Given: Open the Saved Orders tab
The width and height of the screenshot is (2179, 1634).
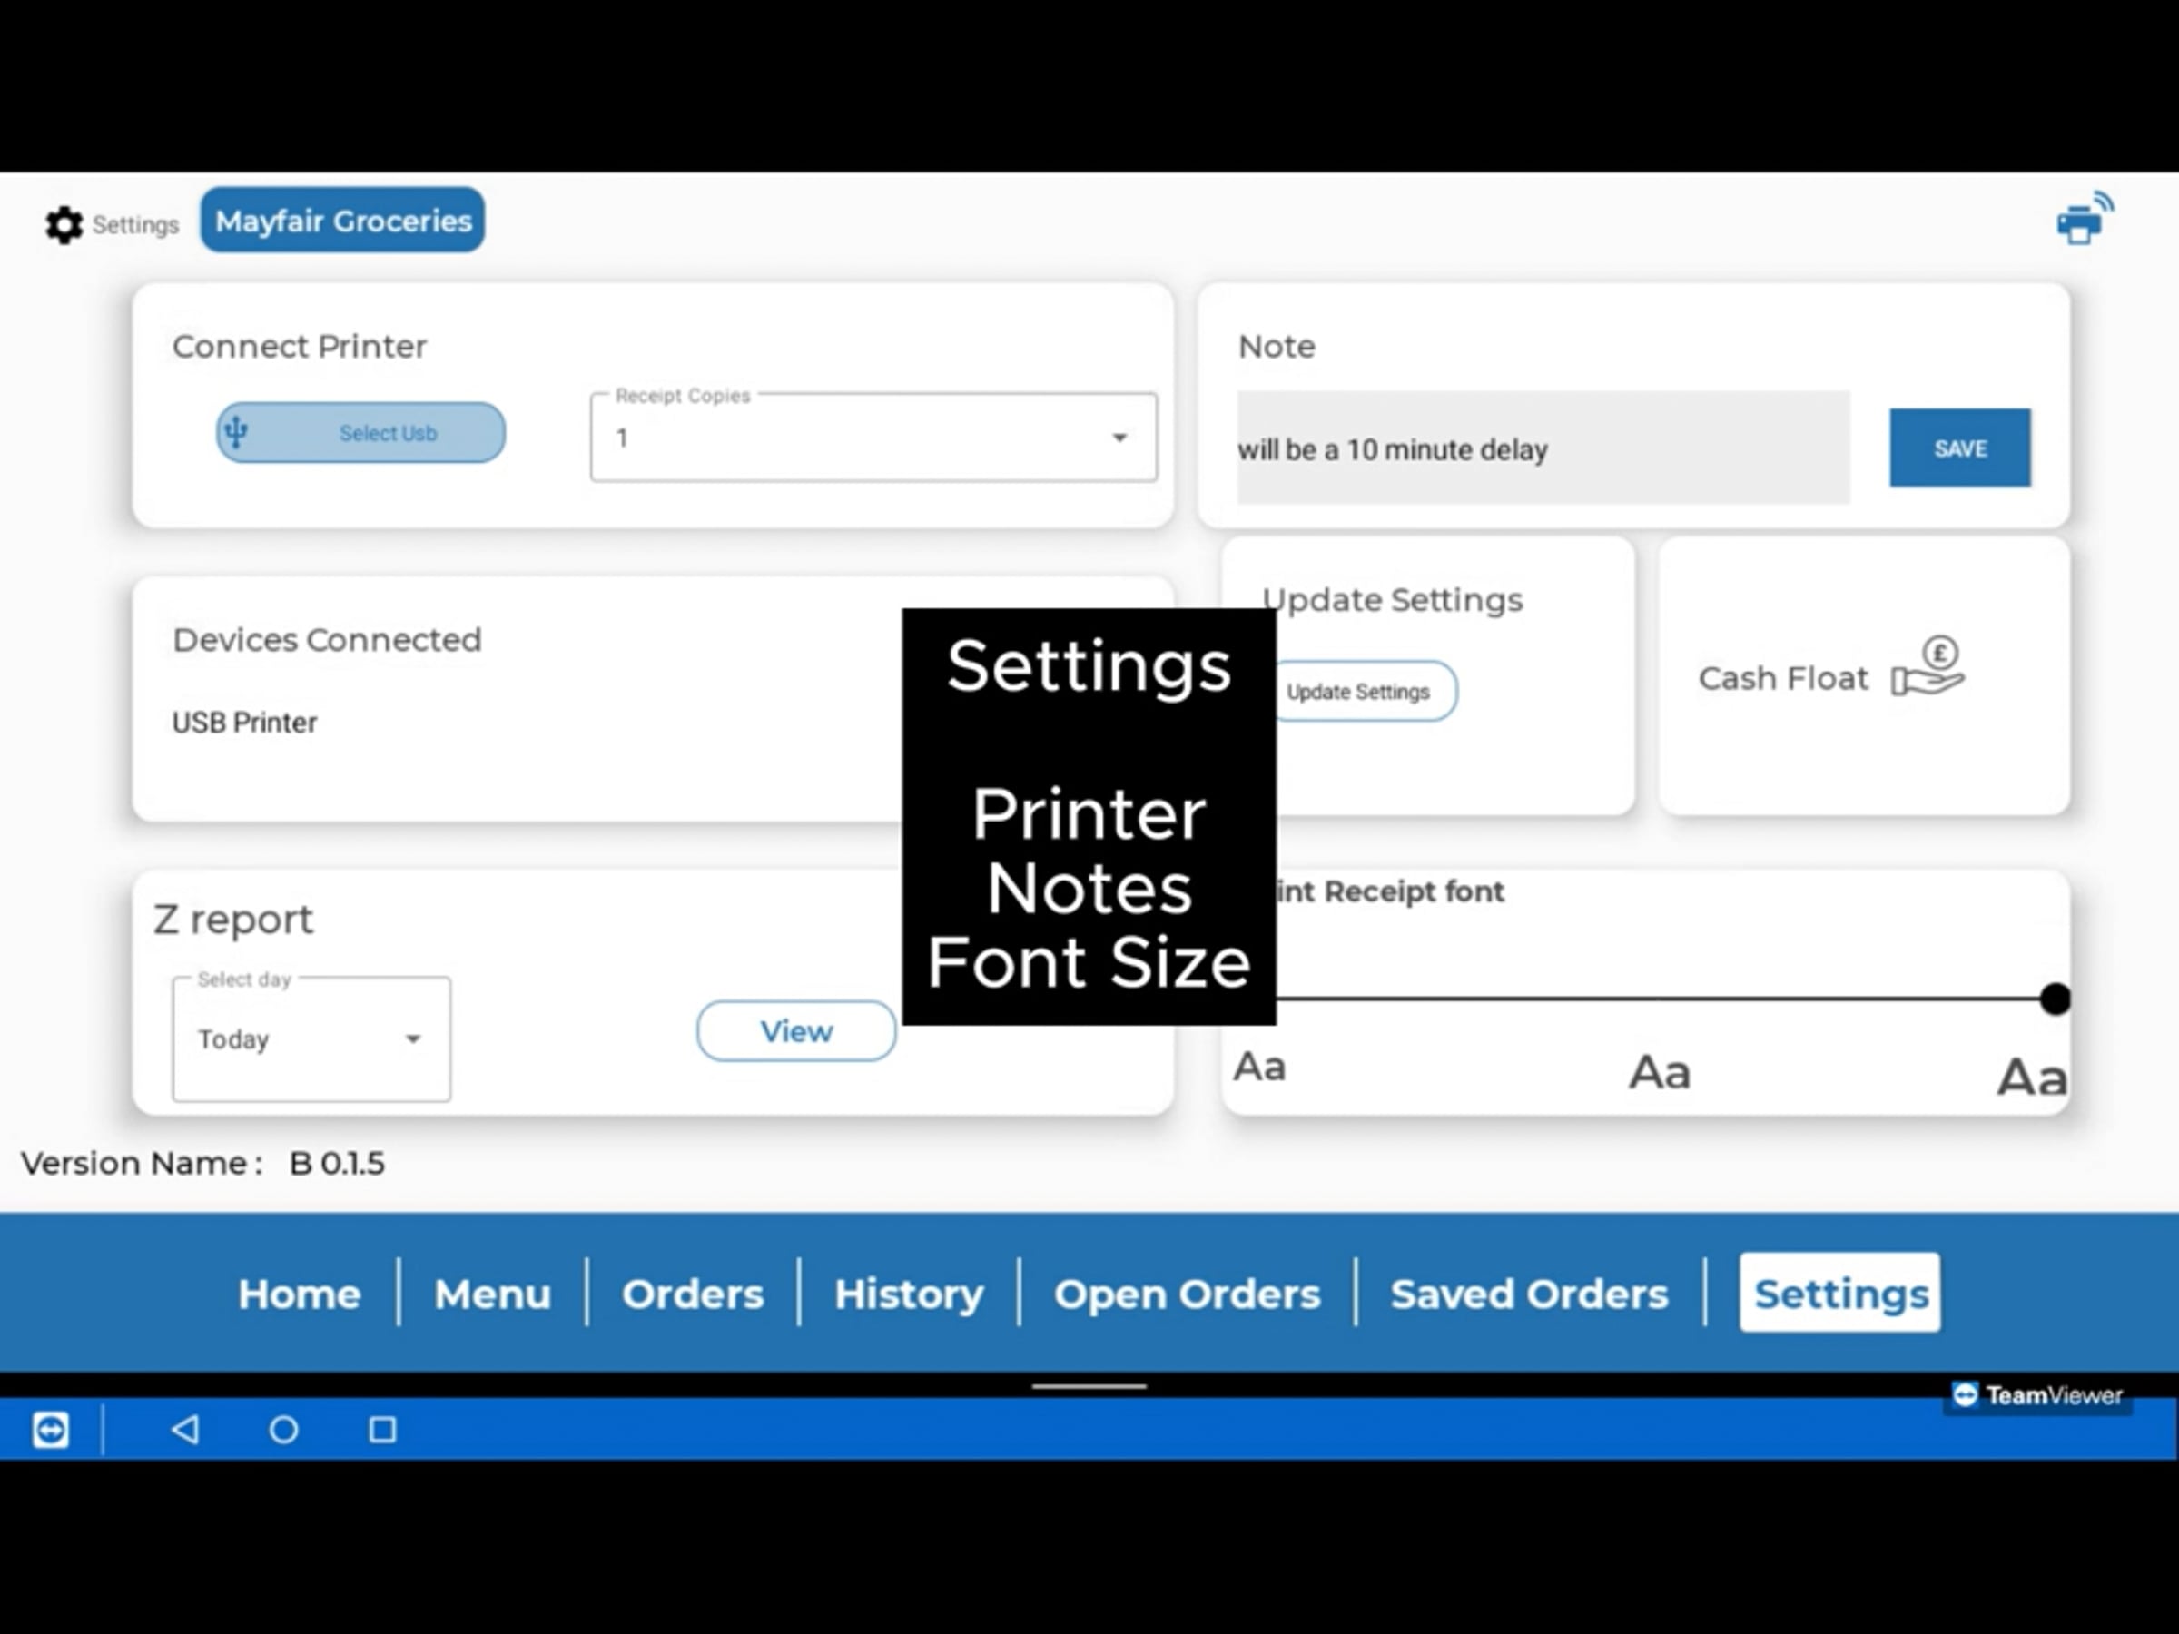Looking at the screenshot, I should (x=1529, y=1294).
